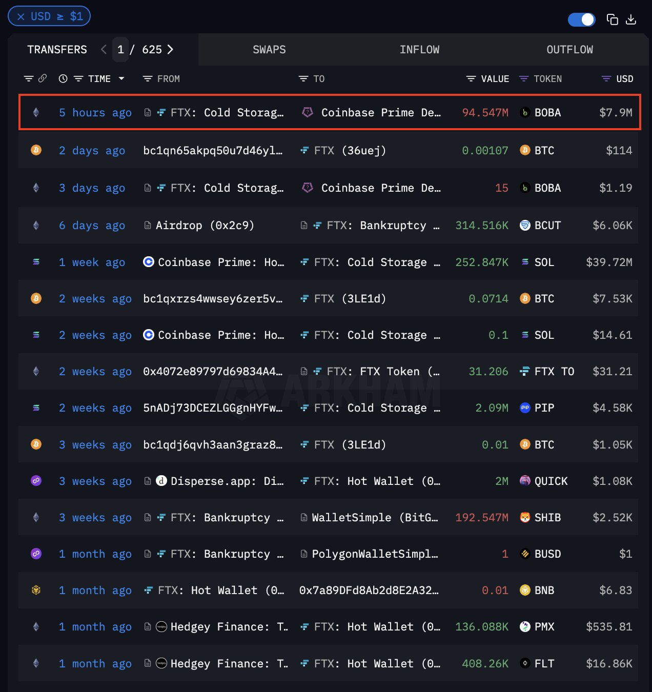The width and height of the screenshot is (652, 692).
Task: Click the BNB token icon
Action: point(525,590)
